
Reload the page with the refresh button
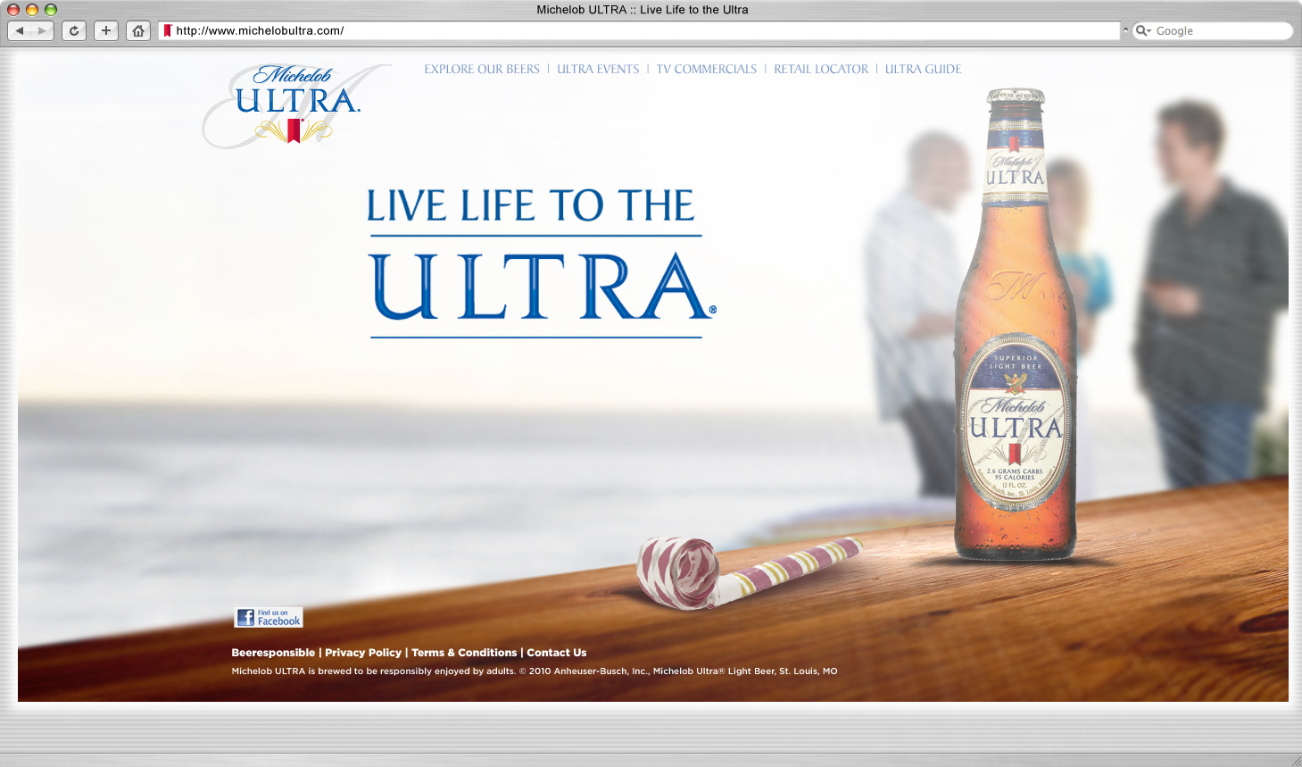[74, 30]
